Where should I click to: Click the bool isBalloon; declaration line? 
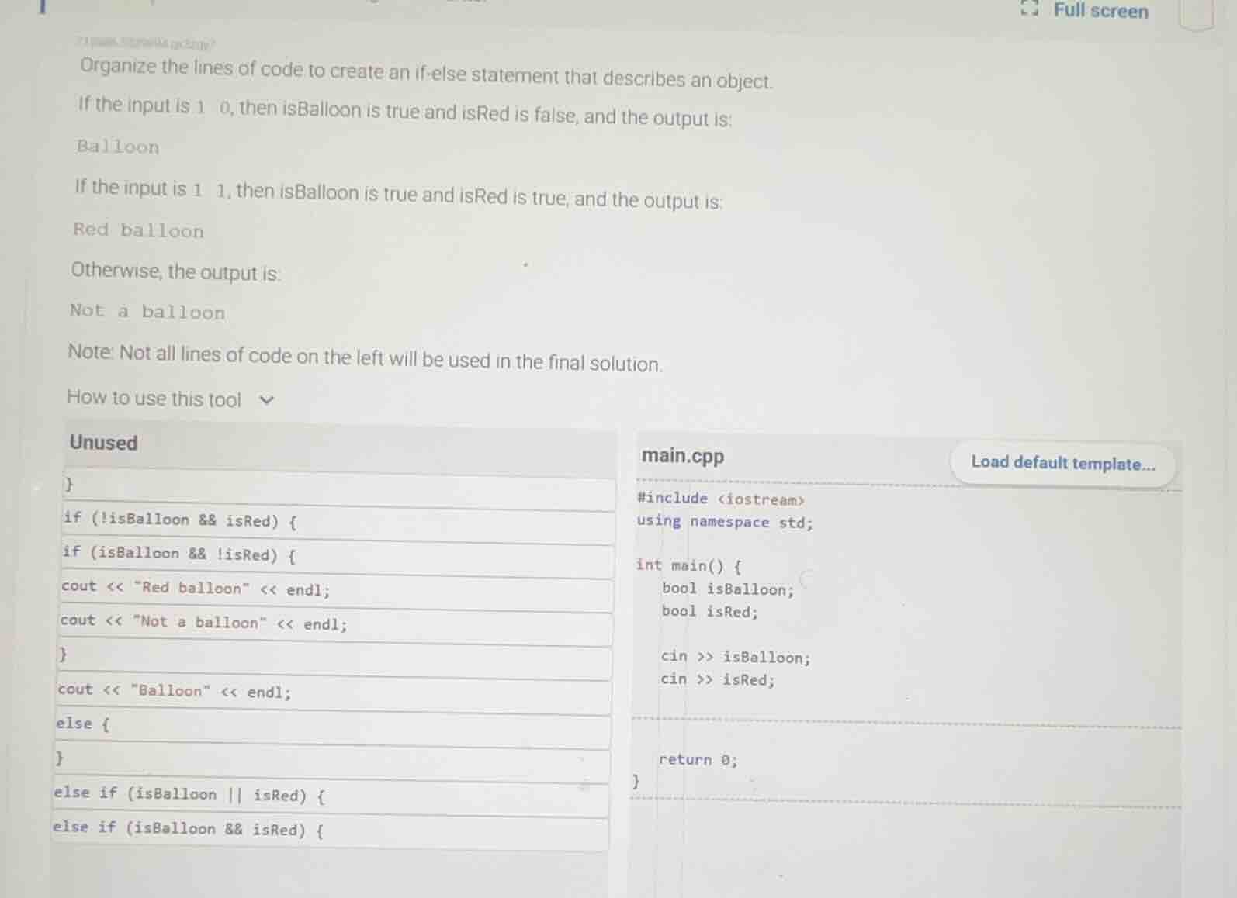tap(728, 589)
